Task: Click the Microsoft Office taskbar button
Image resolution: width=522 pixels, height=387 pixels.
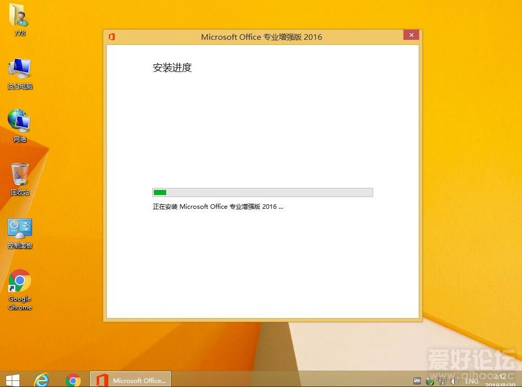Action: pos(130,380)
